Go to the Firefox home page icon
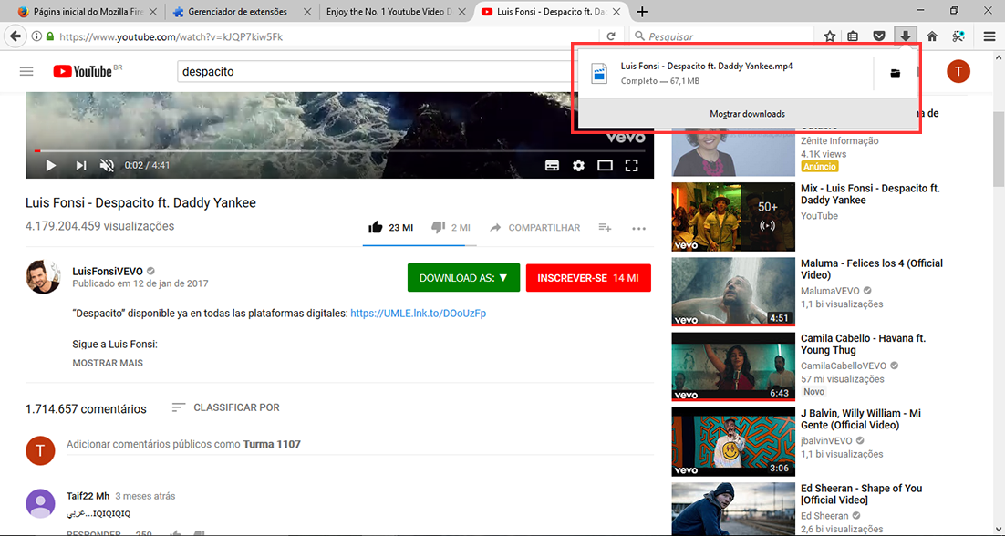Viewport: 1005px width, 536px height. (932, 36)
